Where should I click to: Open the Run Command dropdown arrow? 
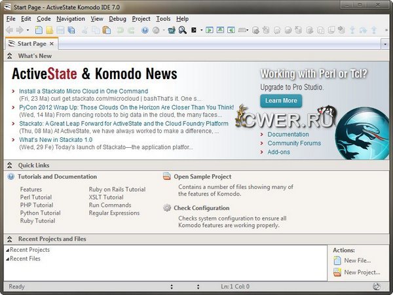click(201, 30)
